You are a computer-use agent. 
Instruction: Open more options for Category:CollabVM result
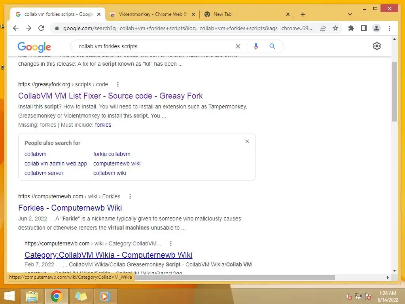pyautogui.click(x=171, y=243)
